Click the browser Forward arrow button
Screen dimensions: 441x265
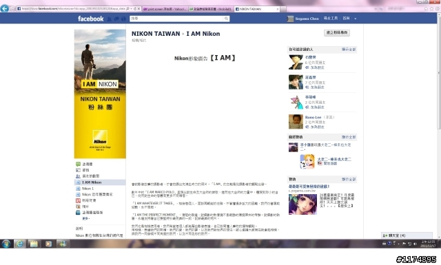pos(12,9)
